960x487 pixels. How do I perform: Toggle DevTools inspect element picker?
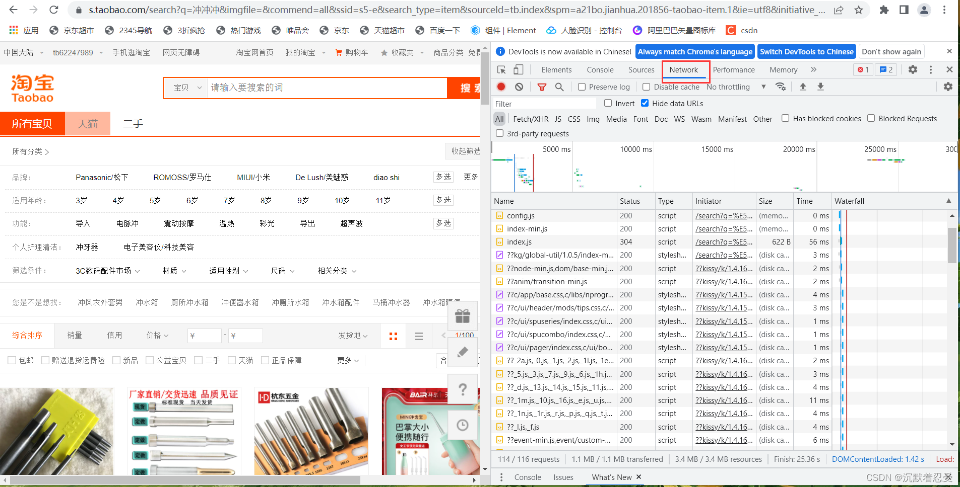(x=501, y=70)
